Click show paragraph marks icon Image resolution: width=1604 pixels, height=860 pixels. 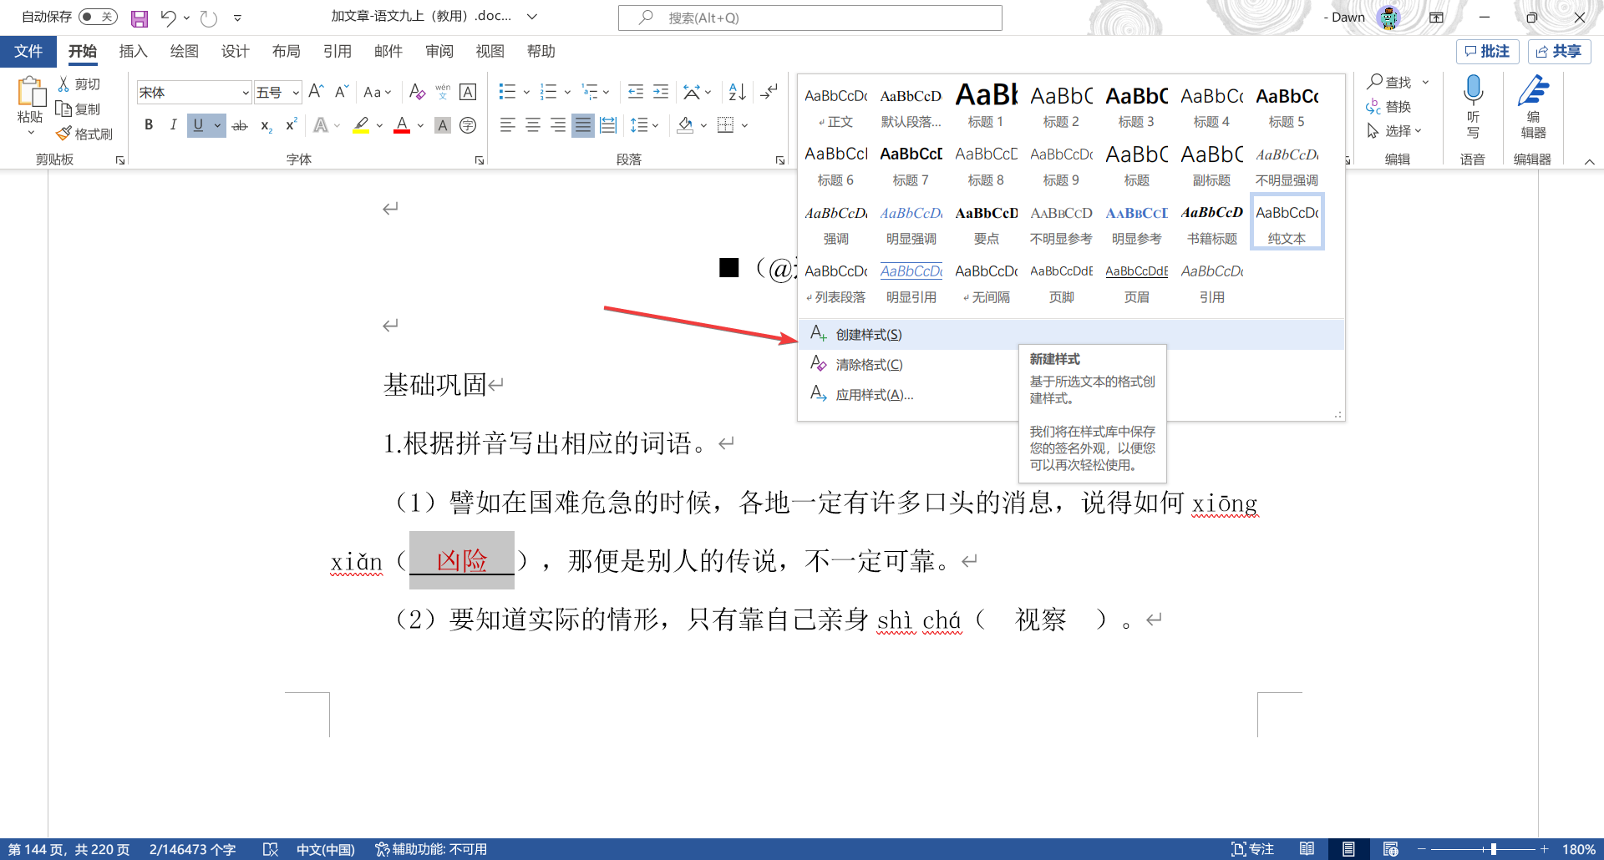tap(769, 92)
